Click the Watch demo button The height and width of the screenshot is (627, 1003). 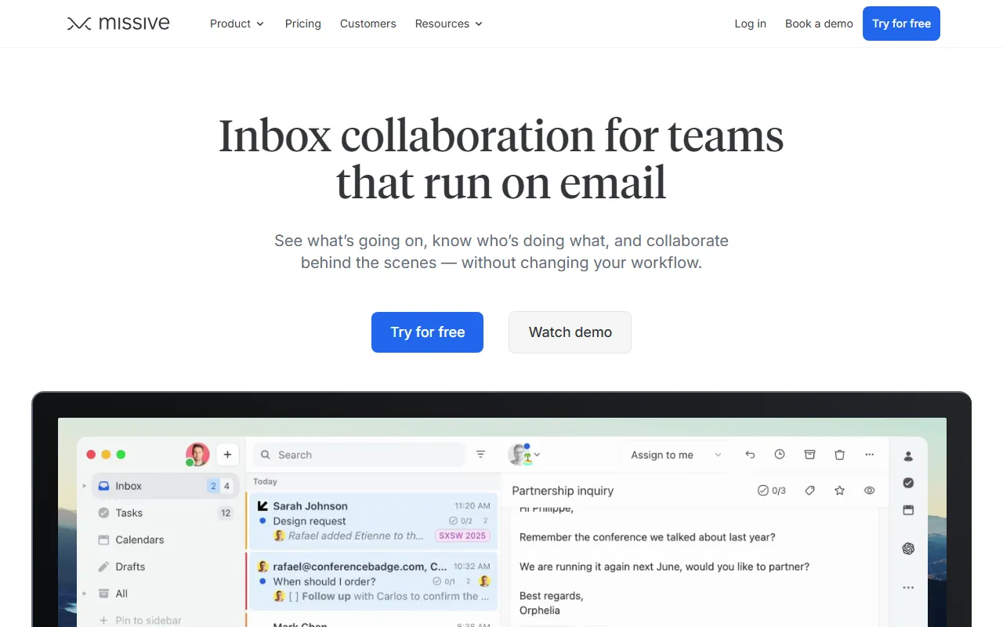570,332
